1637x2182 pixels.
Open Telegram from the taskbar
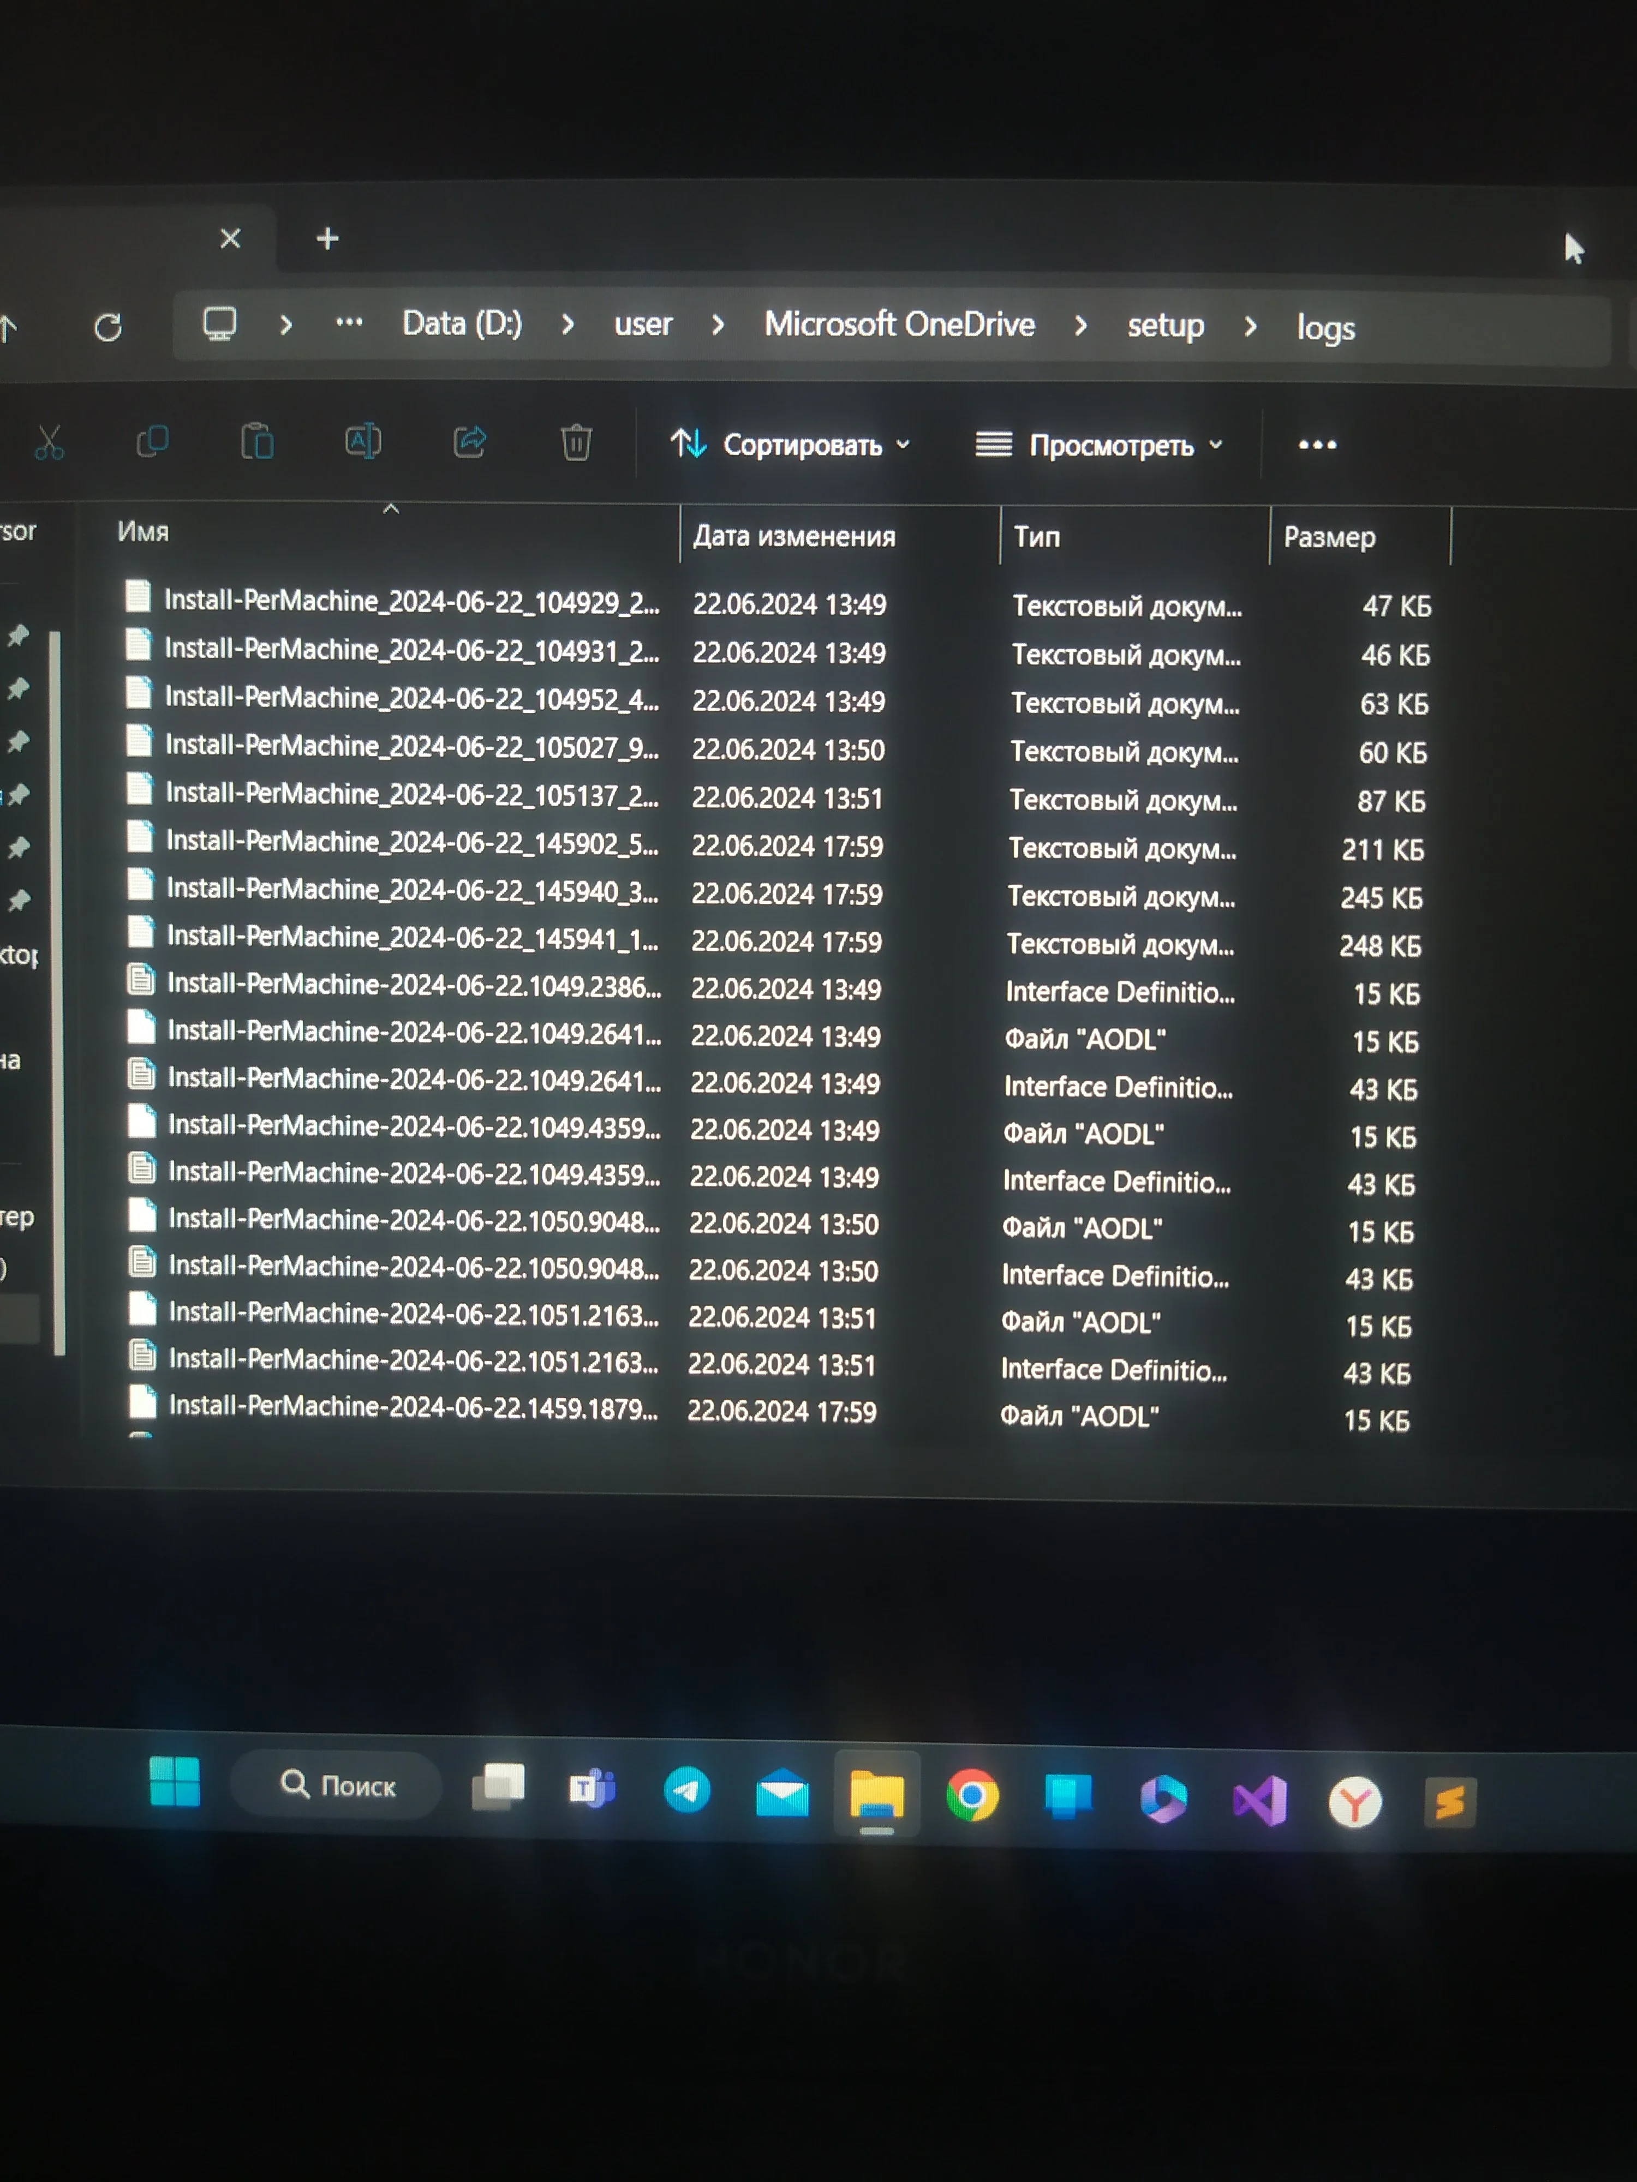coord(687,1790)
